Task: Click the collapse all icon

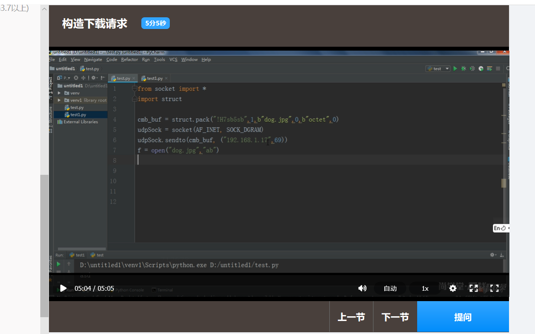Action: (x=84, y=78)
